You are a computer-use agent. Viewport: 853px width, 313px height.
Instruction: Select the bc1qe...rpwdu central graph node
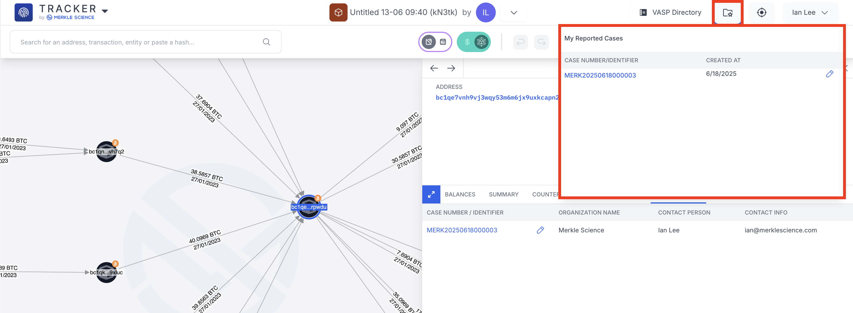309,207
